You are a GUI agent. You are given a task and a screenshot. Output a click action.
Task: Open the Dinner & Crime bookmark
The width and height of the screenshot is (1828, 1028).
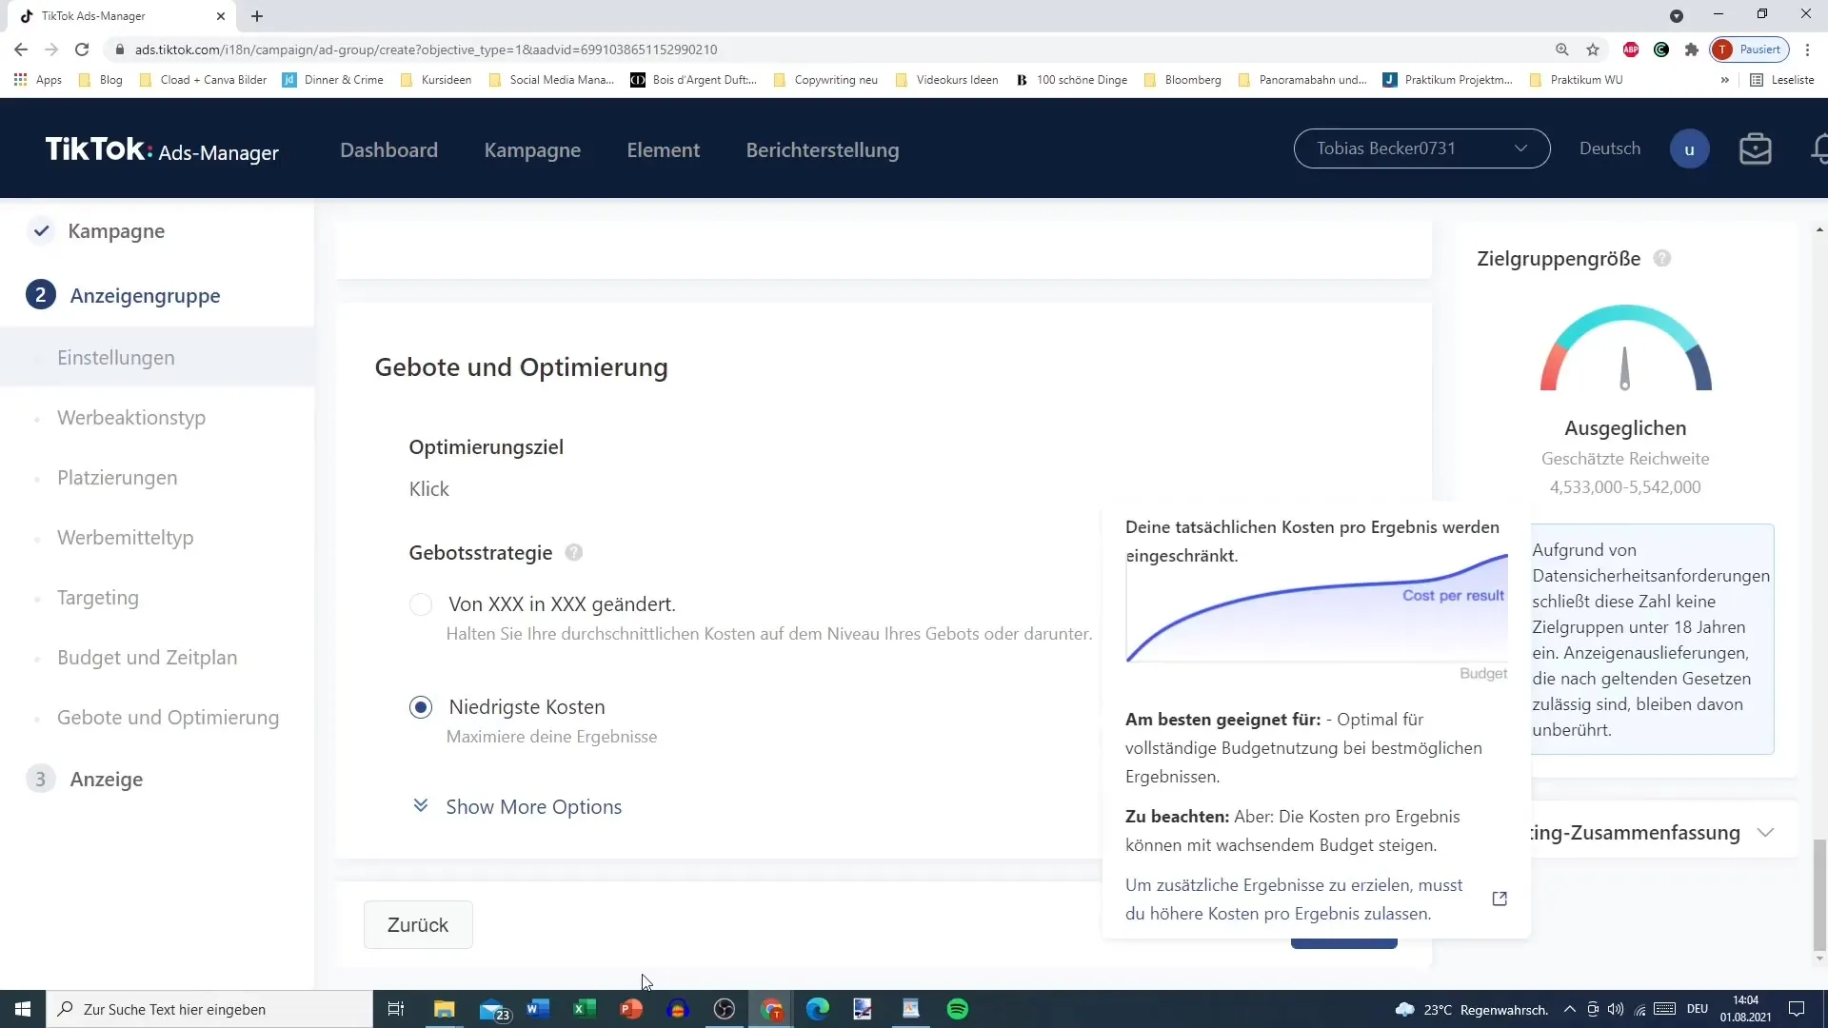tap(333, 80)
